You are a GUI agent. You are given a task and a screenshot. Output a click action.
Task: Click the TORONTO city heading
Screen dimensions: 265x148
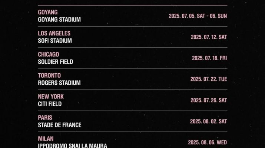(49, 75)
